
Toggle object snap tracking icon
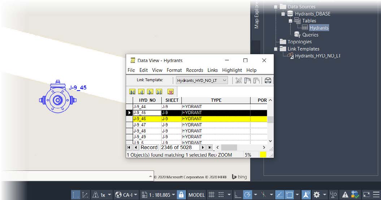(x=280, y=195)
